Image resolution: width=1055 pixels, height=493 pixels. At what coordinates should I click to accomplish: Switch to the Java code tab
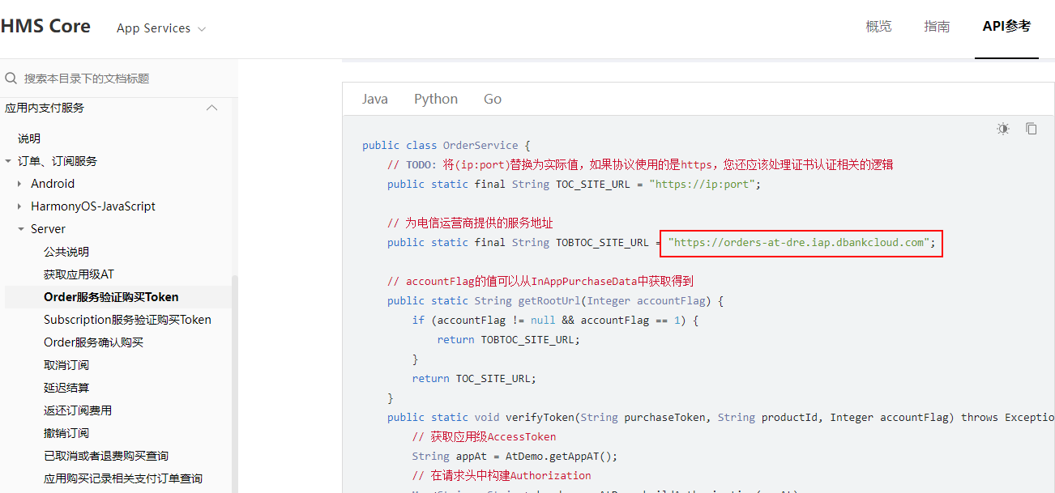tap(375, 99)
